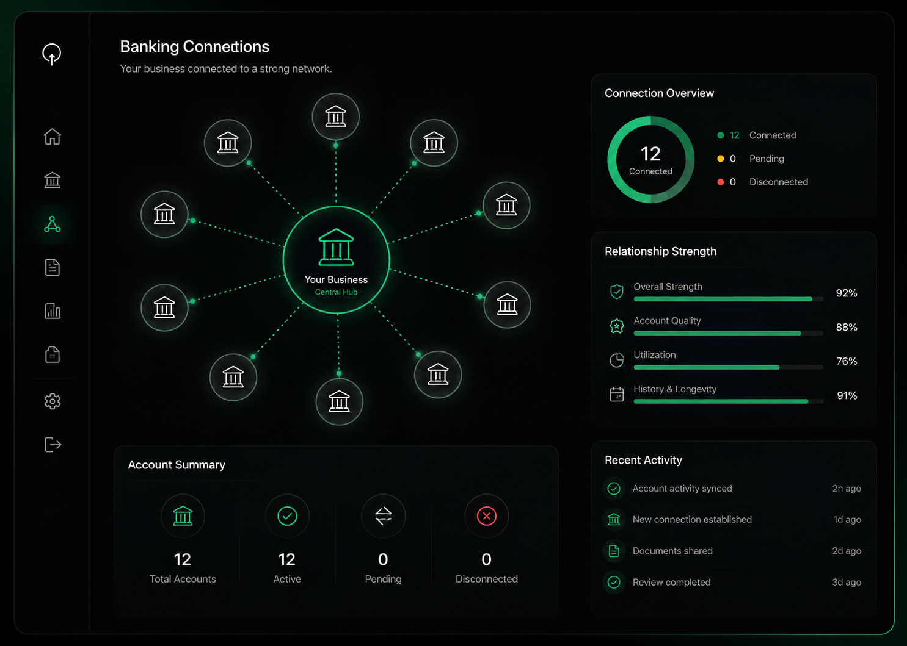Image resolution: width=907 pixels, height=646 pixels.
Task: Open the Banks section in the sidebar
Action: 53,180
